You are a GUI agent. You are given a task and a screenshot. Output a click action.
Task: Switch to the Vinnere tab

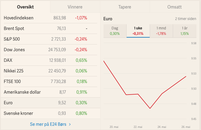pyautogui.click(x=75, y=7)
